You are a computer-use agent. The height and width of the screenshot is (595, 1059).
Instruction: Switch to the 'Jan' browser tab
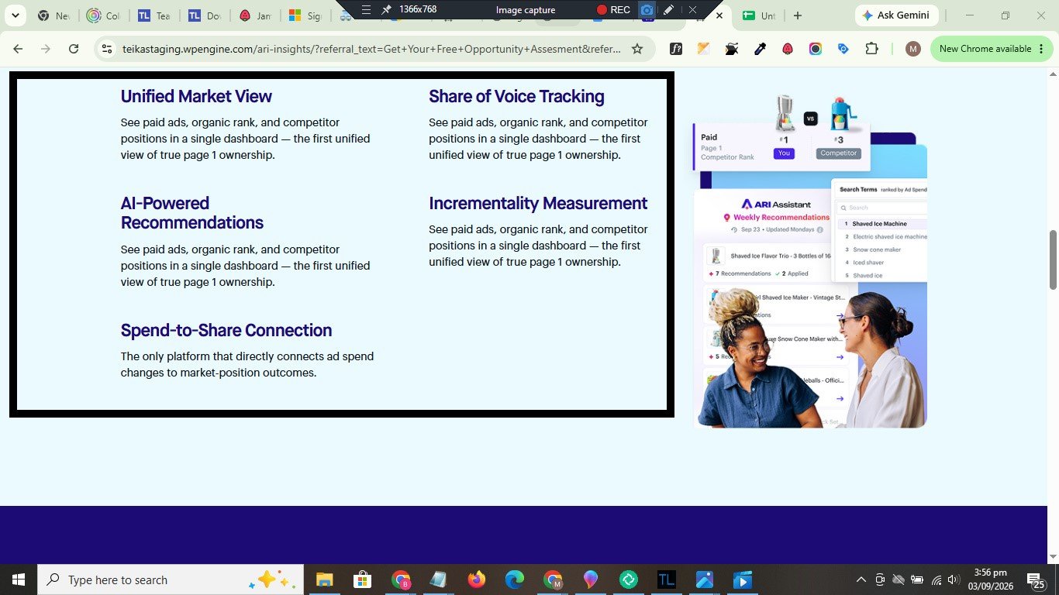click(255, 15)
